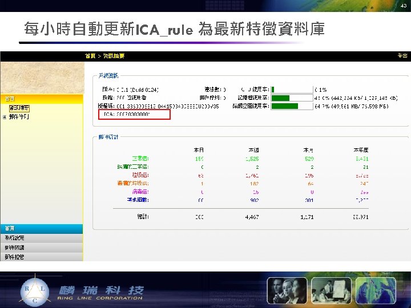Screen dimensions: 411x308
Task: Click the 郵件統計 section heading
Action: (x=108, y=137)
